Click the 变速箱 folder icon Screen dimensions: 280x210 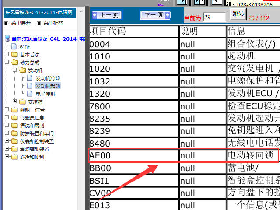point(22,101)
